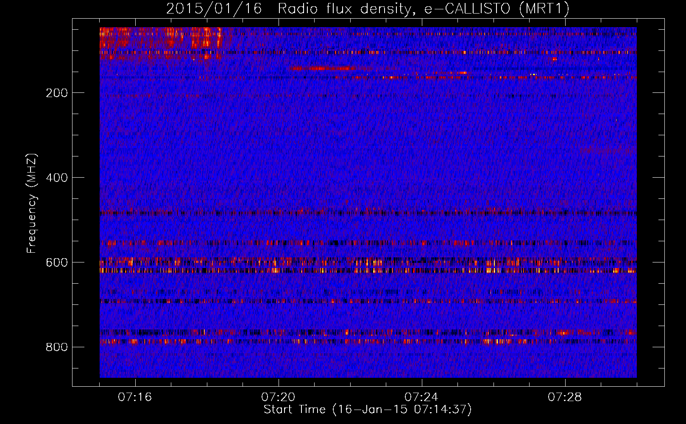Click the 800 frequency tick label

[x=57, y=347]
